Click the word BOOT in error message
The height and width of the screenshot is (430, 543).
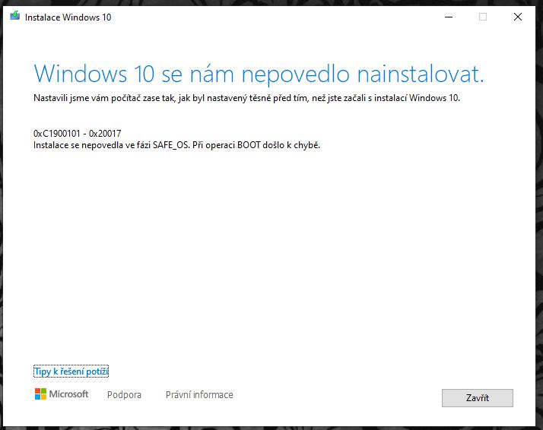tap(259, 145)
